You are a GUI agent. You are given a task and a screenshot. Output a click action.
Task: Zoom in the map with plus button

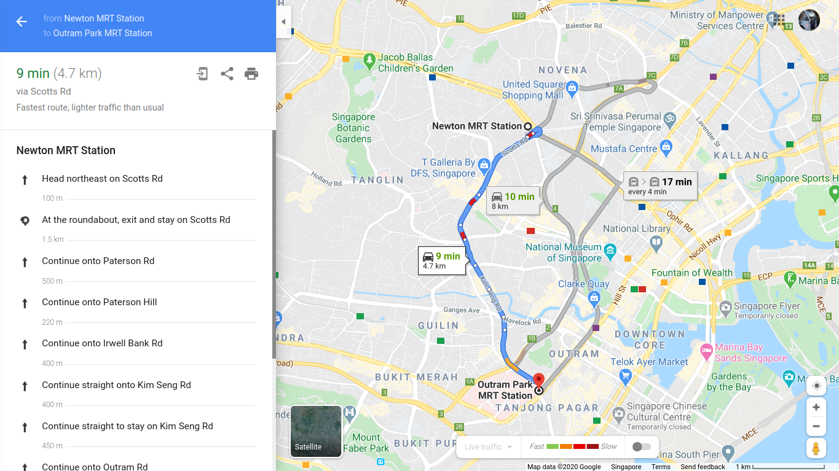(x=816, y=407)
